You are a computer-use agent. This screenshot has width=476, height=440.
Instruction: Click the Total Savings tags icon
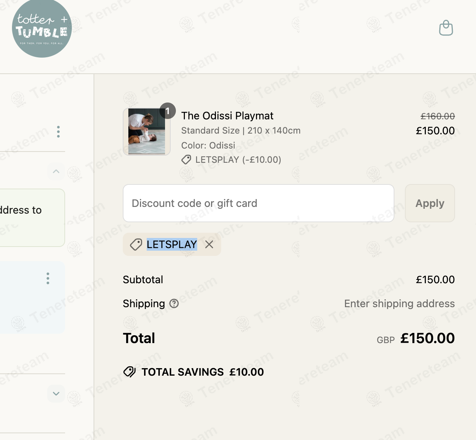[129, 372]
